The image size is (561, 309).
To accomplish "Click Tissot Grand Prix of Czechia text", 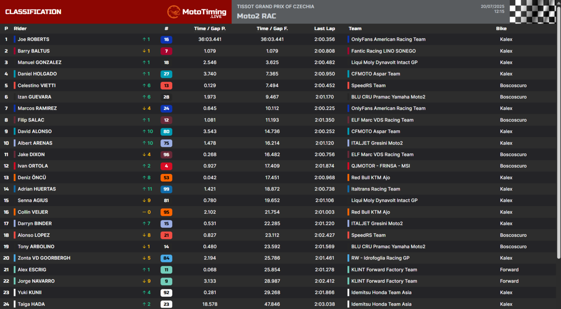I will coord(275,7).
